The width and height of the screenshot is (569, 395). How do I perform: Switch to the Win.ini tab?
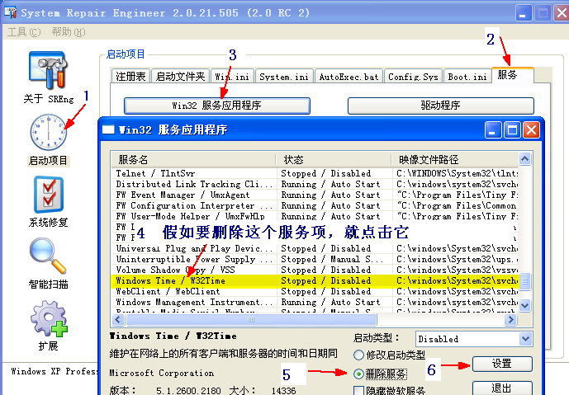(x=232, y=77)
